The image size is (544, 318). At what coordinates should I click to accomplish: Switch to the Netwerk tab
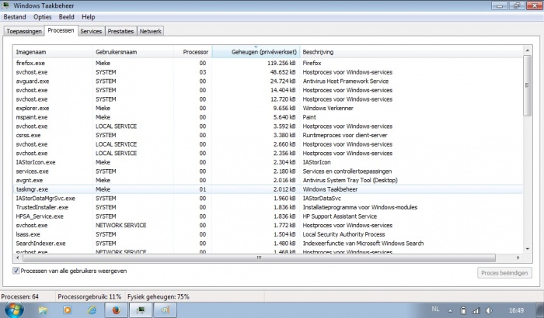(150, 31)
